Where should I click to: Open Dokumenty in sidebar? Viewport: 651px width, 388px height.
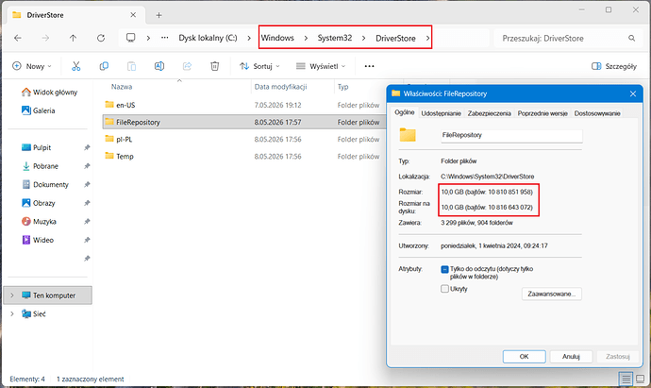coord(45,184)
